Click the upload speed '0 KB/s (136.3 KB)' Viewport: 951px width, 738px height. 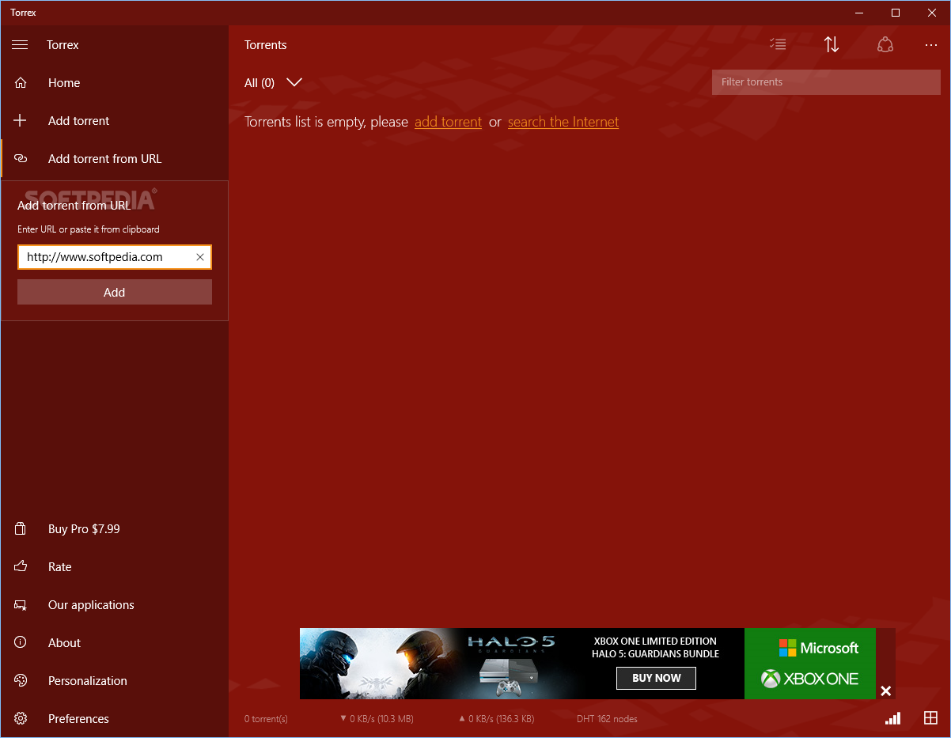[497, 719]
